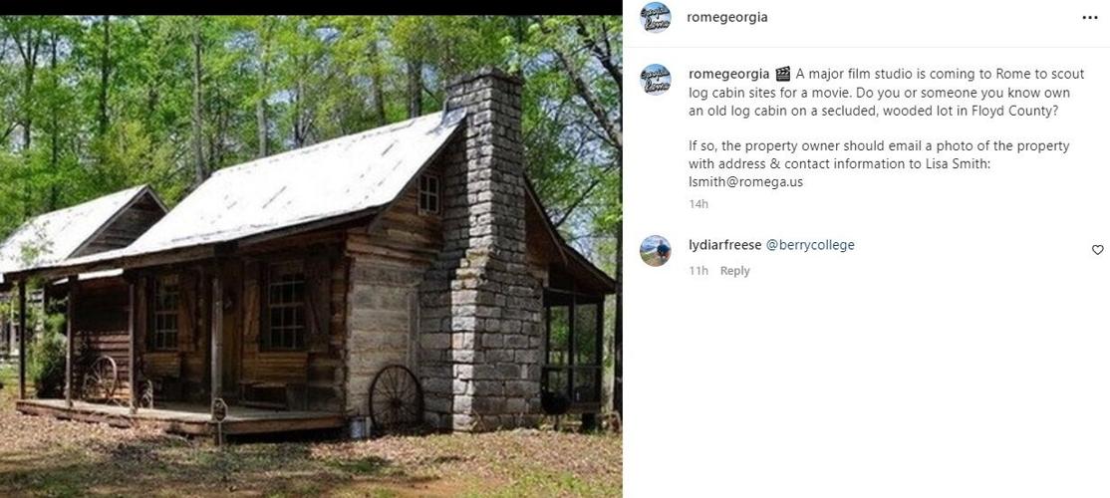Reply to the lydiarfreese comment

(734, 271)
